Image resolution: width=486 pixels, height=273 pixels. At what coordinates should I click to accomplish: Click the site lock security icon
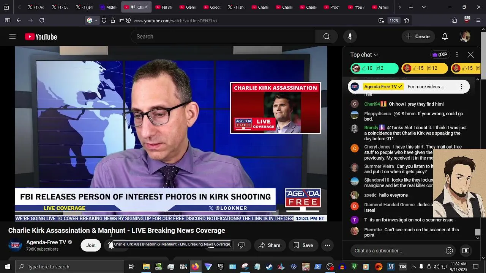click(x=113, y=20)
